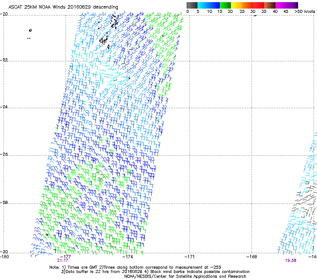Click the 'NOAA/NESDIS/Center for Satellite Applications and Research' credit
Viewport: 317px width, 279px height.
185,276
